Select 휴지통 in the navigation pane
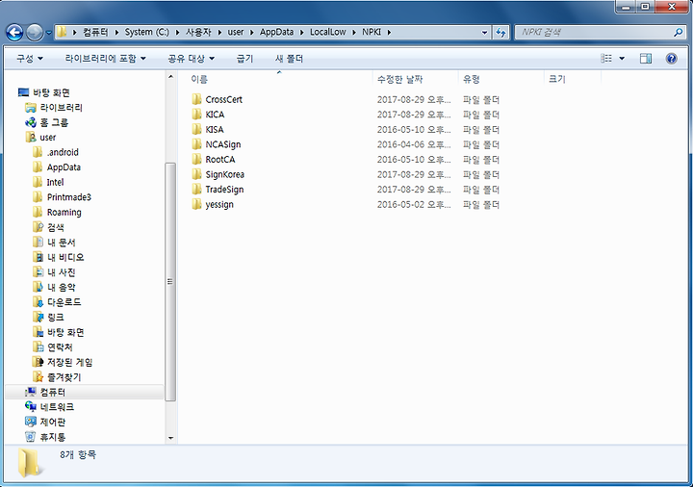Screen dimensions: 693x487 click(x=53, y=437)
